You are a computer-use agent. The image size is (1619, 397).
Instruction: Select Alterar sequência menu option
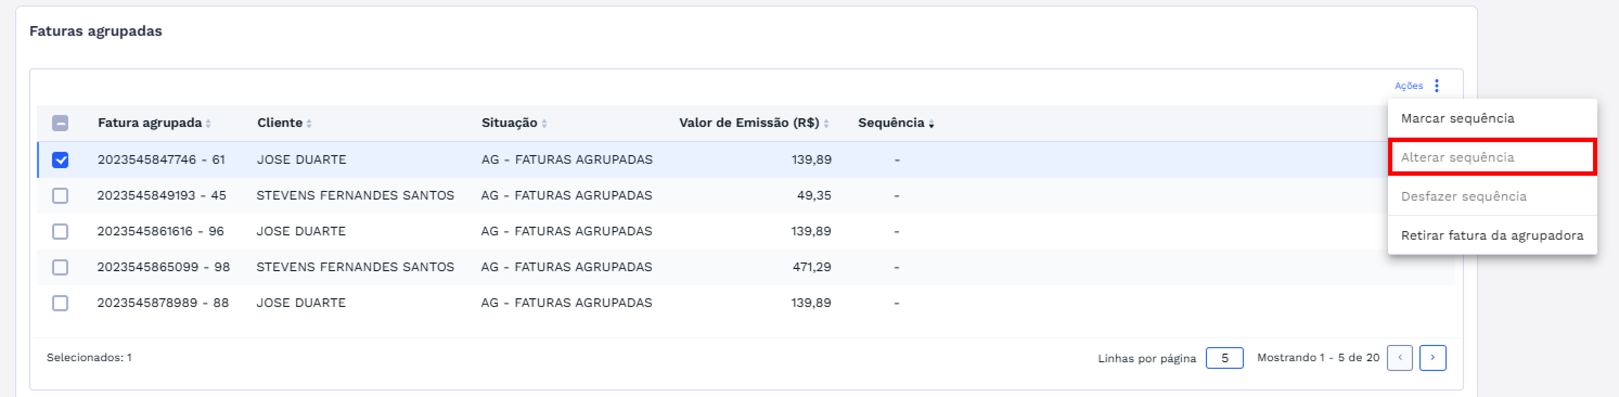[1457, 157]
